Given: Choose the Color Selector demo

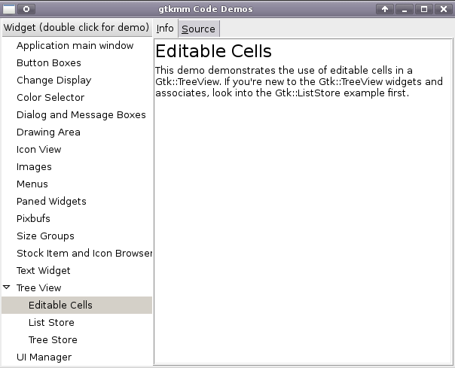Looking at the screenshot, I should click(x=50, y=98).
